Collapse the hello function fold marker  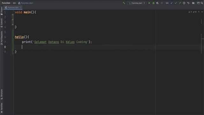coord(13,37)
